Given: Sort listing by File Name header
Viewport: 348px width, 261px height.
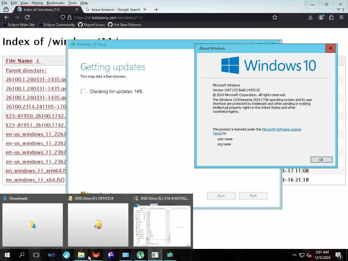Looking at the screenshot, I should [x=19, y=61].
